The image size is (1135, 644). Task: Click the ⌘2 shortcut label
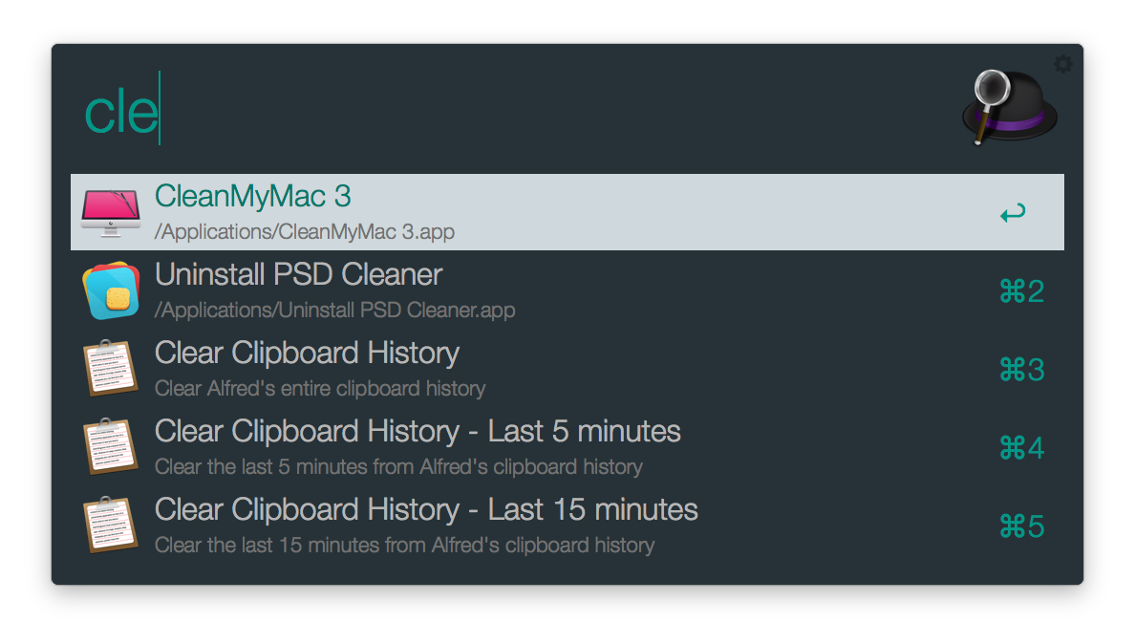tap(1020, 291)
